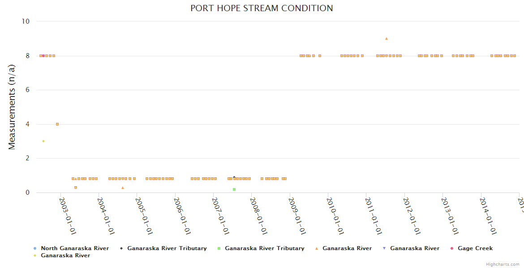Click the purple down-triangle legend marker
Viewport: 524px width, 268px height.
pos(384,248)
